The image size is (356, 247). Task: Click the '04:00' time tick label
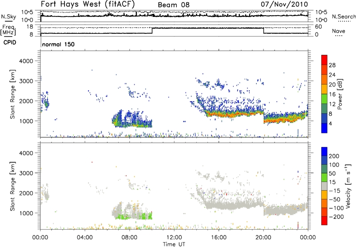click(85, 238)
